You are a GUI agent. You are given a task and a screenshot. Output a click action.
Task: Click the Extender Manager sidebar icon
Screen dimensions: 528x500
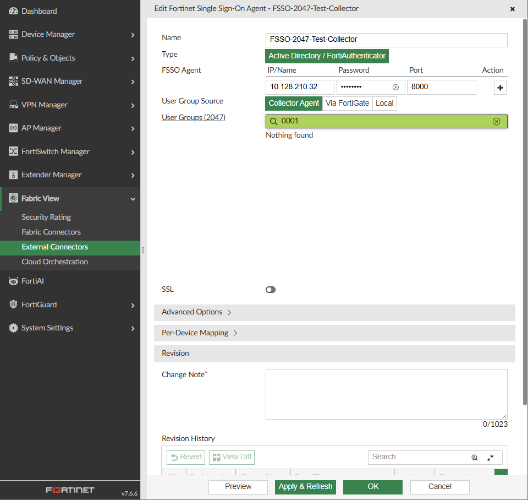point(13,175)
